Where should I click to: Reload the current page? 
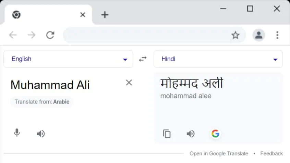pos(50,35)
